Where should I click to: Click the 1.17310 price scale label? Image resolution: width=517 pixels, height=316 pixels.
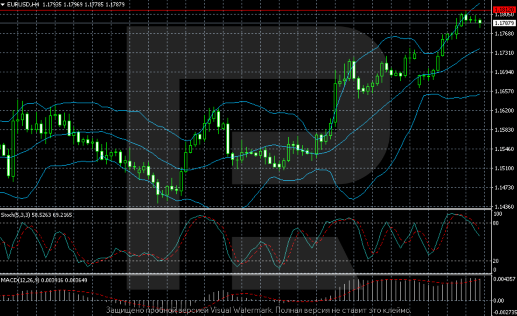(503, 53)
